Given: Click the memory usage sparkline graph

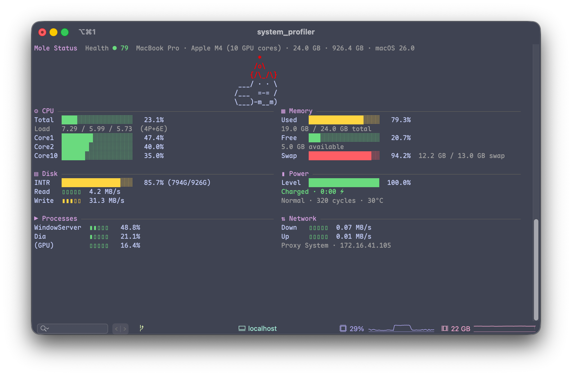Looking at the screenshot, I should pos(504,328).
